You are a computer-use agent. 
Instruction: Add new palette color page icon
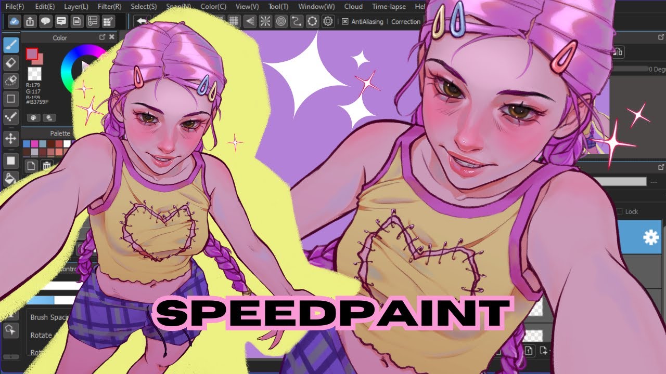click(31, 166)
